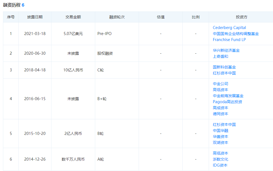This screenshot has width=273, height=171.
Task: Click the 比例 column header
Action: [x=196, y=17]
